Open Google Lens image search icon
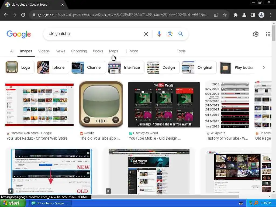 tap(170, 34)
